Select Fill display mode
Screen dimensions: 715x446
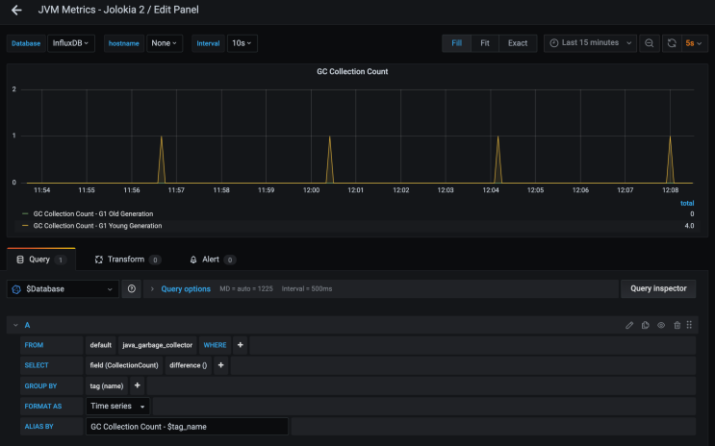[x=456, y=43]
